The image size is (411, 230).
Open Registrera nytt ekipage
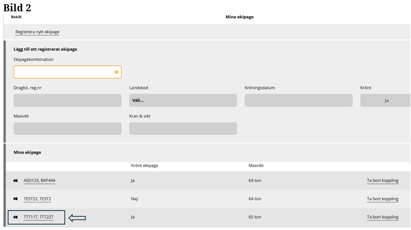[x=37, y=32]
